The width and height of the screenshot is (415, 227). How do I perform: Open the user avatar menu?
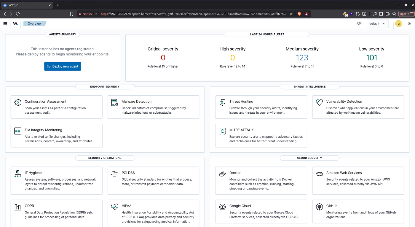tap(399, 24)
